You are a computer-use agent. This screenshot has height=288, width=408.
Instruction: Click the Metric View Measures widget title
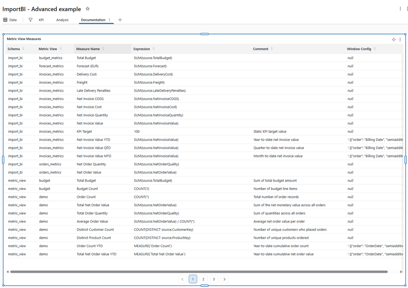(24, 39)
